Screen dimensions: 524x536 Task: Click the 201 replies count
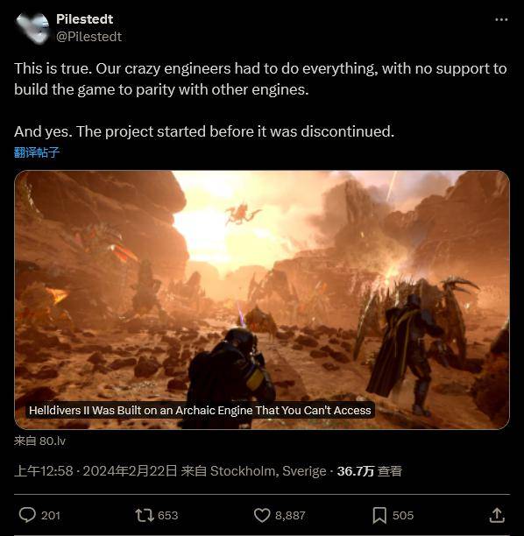51,516
